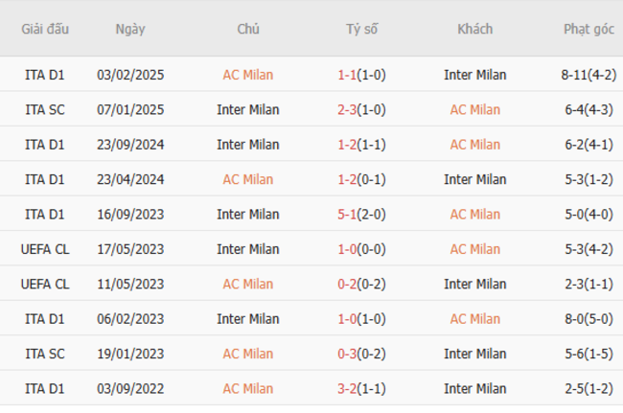This screenshot has height=413, width=623.
Task: Click home team AC Milan on 03/02/2025 row
Action: click(x=247, y=75)
